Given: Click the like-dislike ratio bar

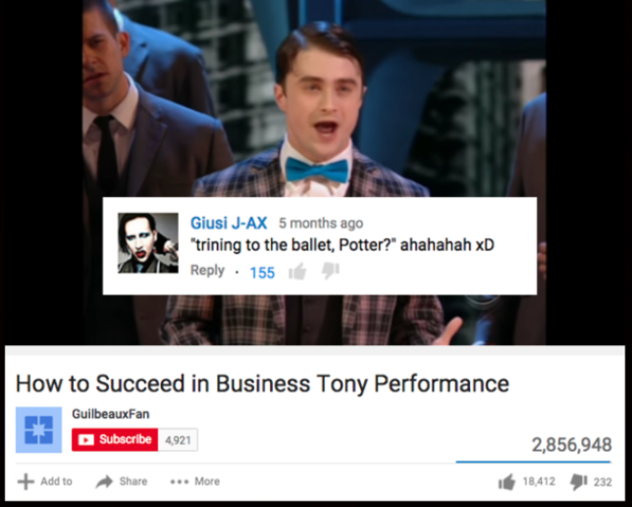Looking at the screenshot, I should click(533, 462).
